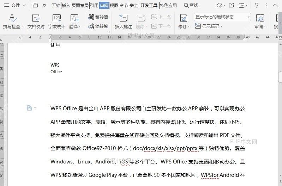
Task: Click the word 'Windows' in paragraph
Action: pyautogui.click(x=61, y=162)
